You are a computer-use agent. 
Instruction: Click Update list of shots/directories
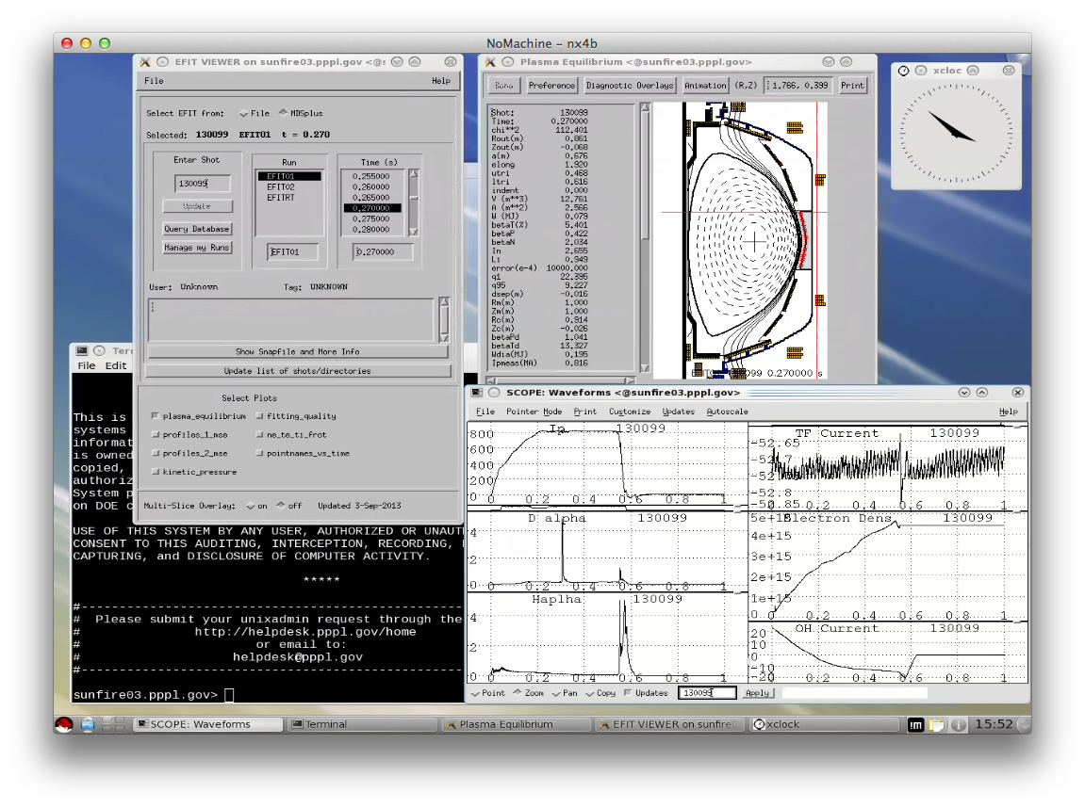click(298, 371)
